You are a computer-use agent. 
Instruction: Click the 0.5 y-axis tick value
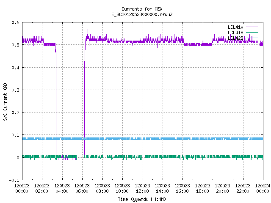15,45
